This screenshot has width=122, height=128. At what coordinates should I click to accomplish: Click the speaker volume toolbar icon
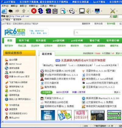coord(88,11)
